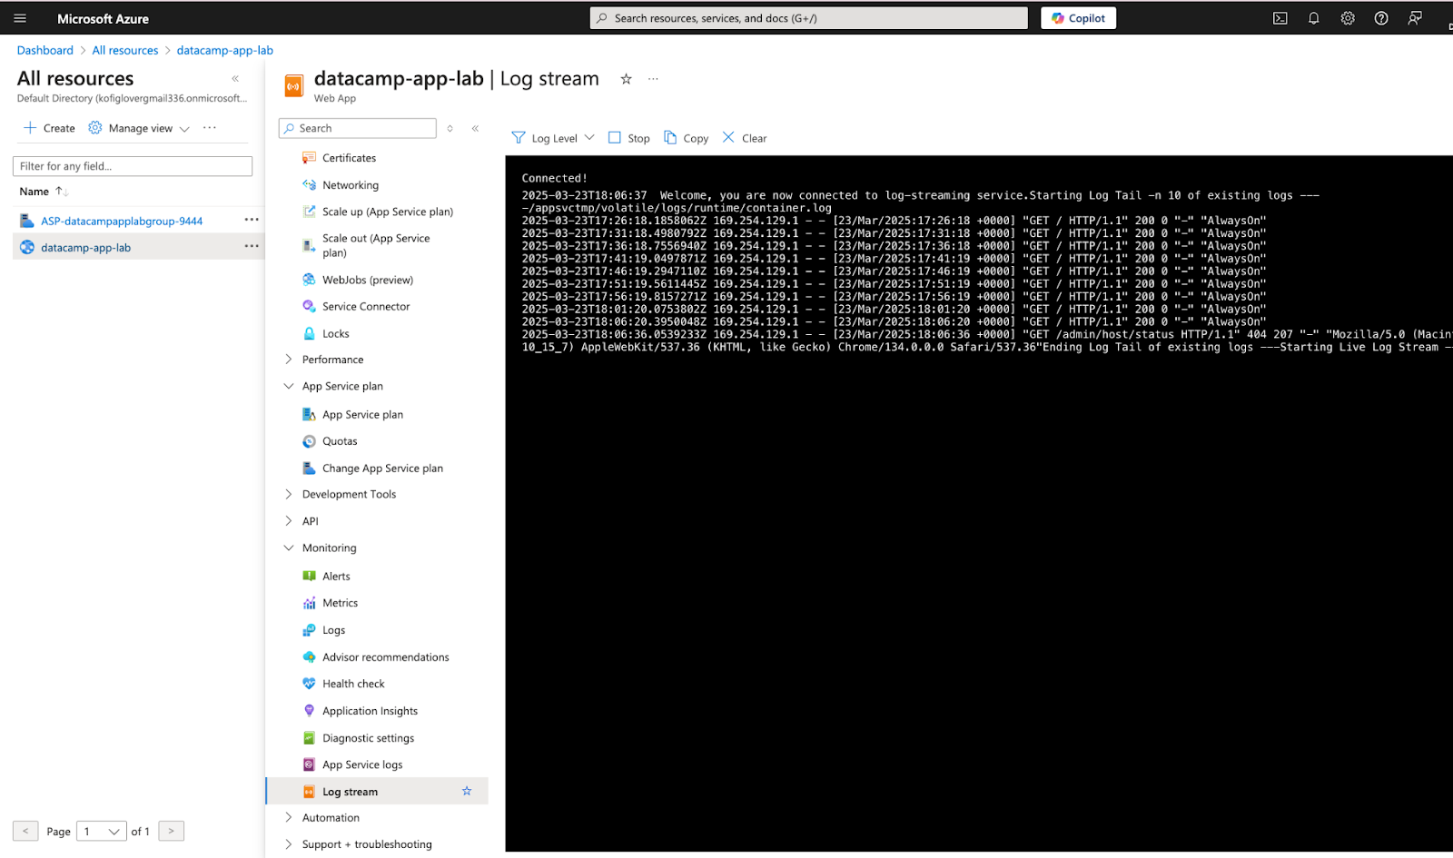This screenshot has height=858, width=1453.
Task: Collapse the resource menu sidebar
Action: (475, 128)
